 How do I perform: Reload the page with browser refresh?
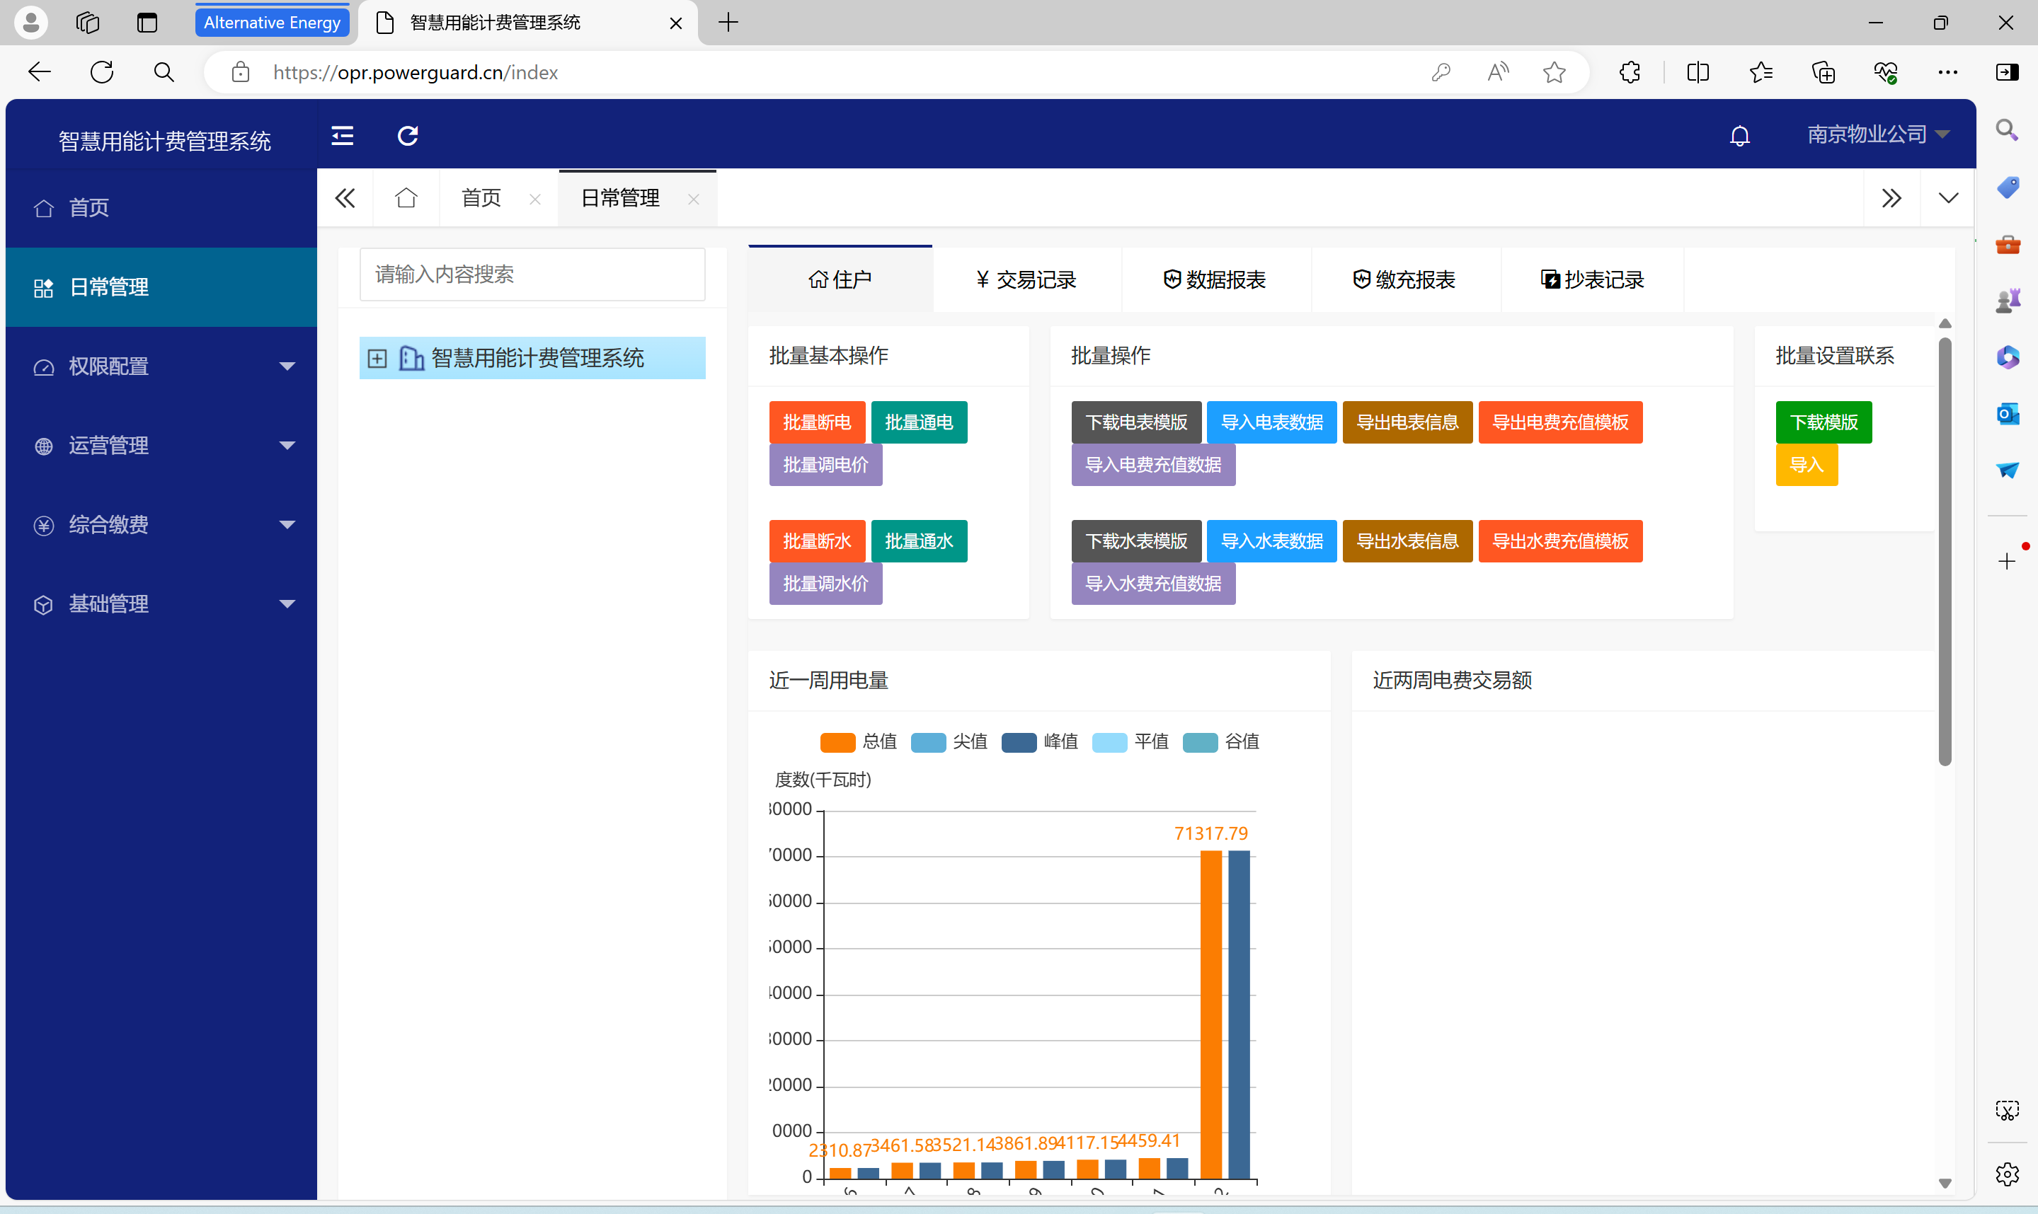coord(101,72)
